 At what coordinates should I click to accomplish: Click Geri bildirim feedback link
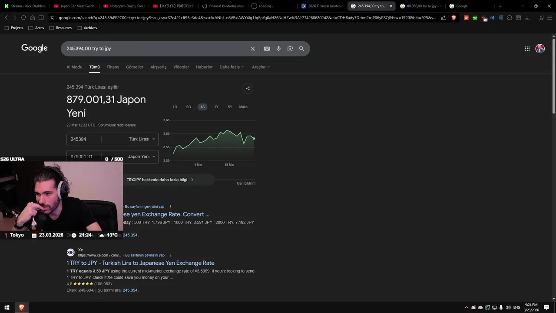point(246,183)
